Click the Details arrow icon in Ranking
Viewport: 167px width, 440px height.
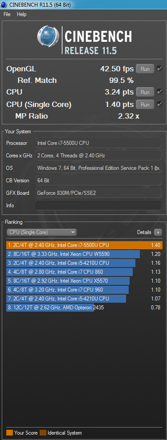point(158,232)
